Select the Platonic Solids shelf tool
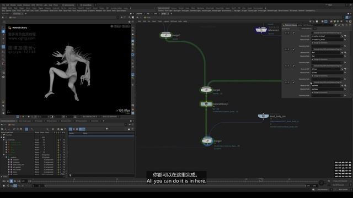 coord(82,10)
